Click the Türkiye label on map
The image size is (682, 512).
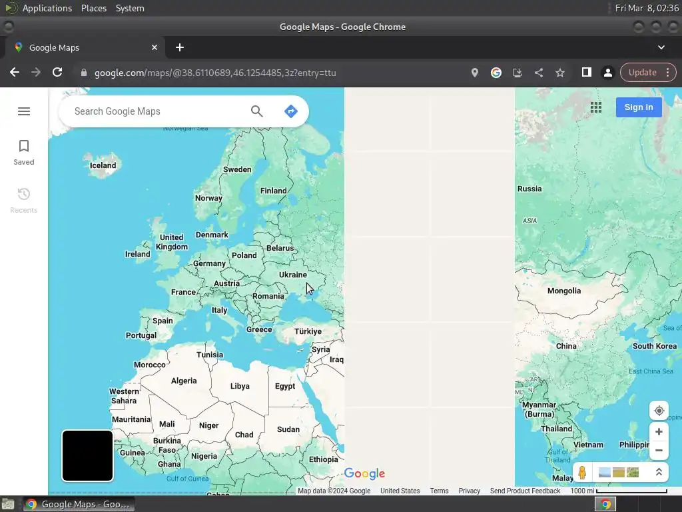click(308, 331)
